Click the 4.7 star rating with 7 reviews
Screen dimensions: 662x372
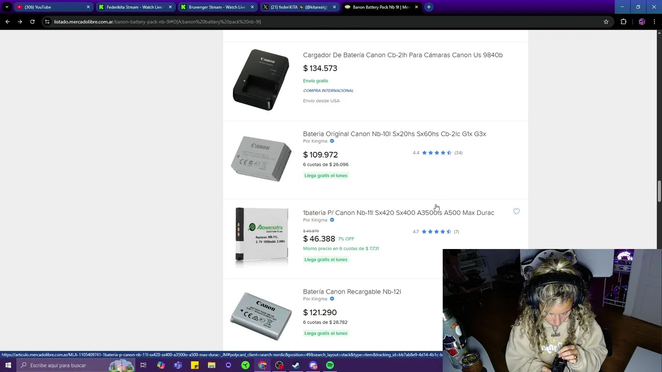tap(436, 231)
